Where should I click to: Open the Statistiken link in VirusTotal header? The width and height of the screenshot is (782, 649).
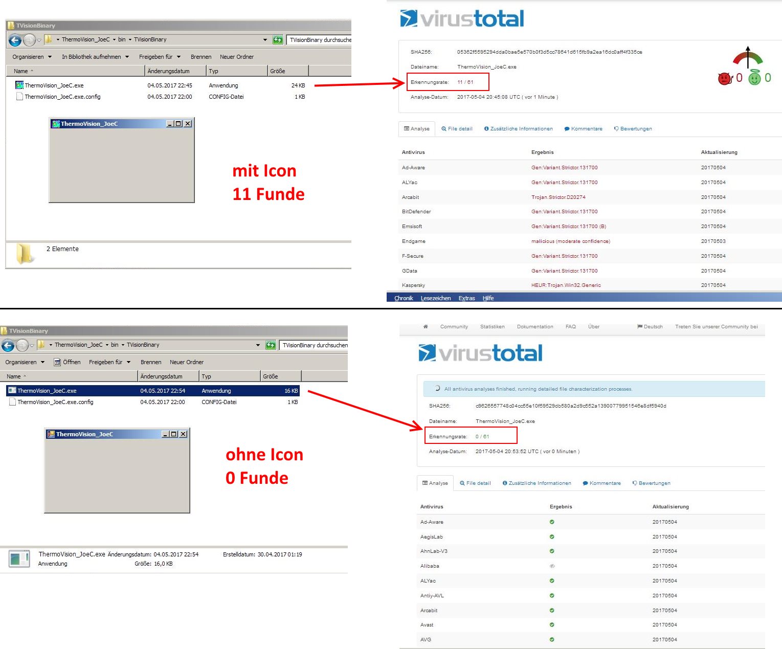click(x=492, y=327)
